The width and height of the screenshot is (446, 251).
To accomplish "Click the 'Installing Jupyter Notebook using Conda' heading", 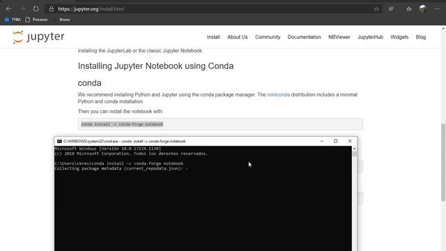I will [155, 66].
